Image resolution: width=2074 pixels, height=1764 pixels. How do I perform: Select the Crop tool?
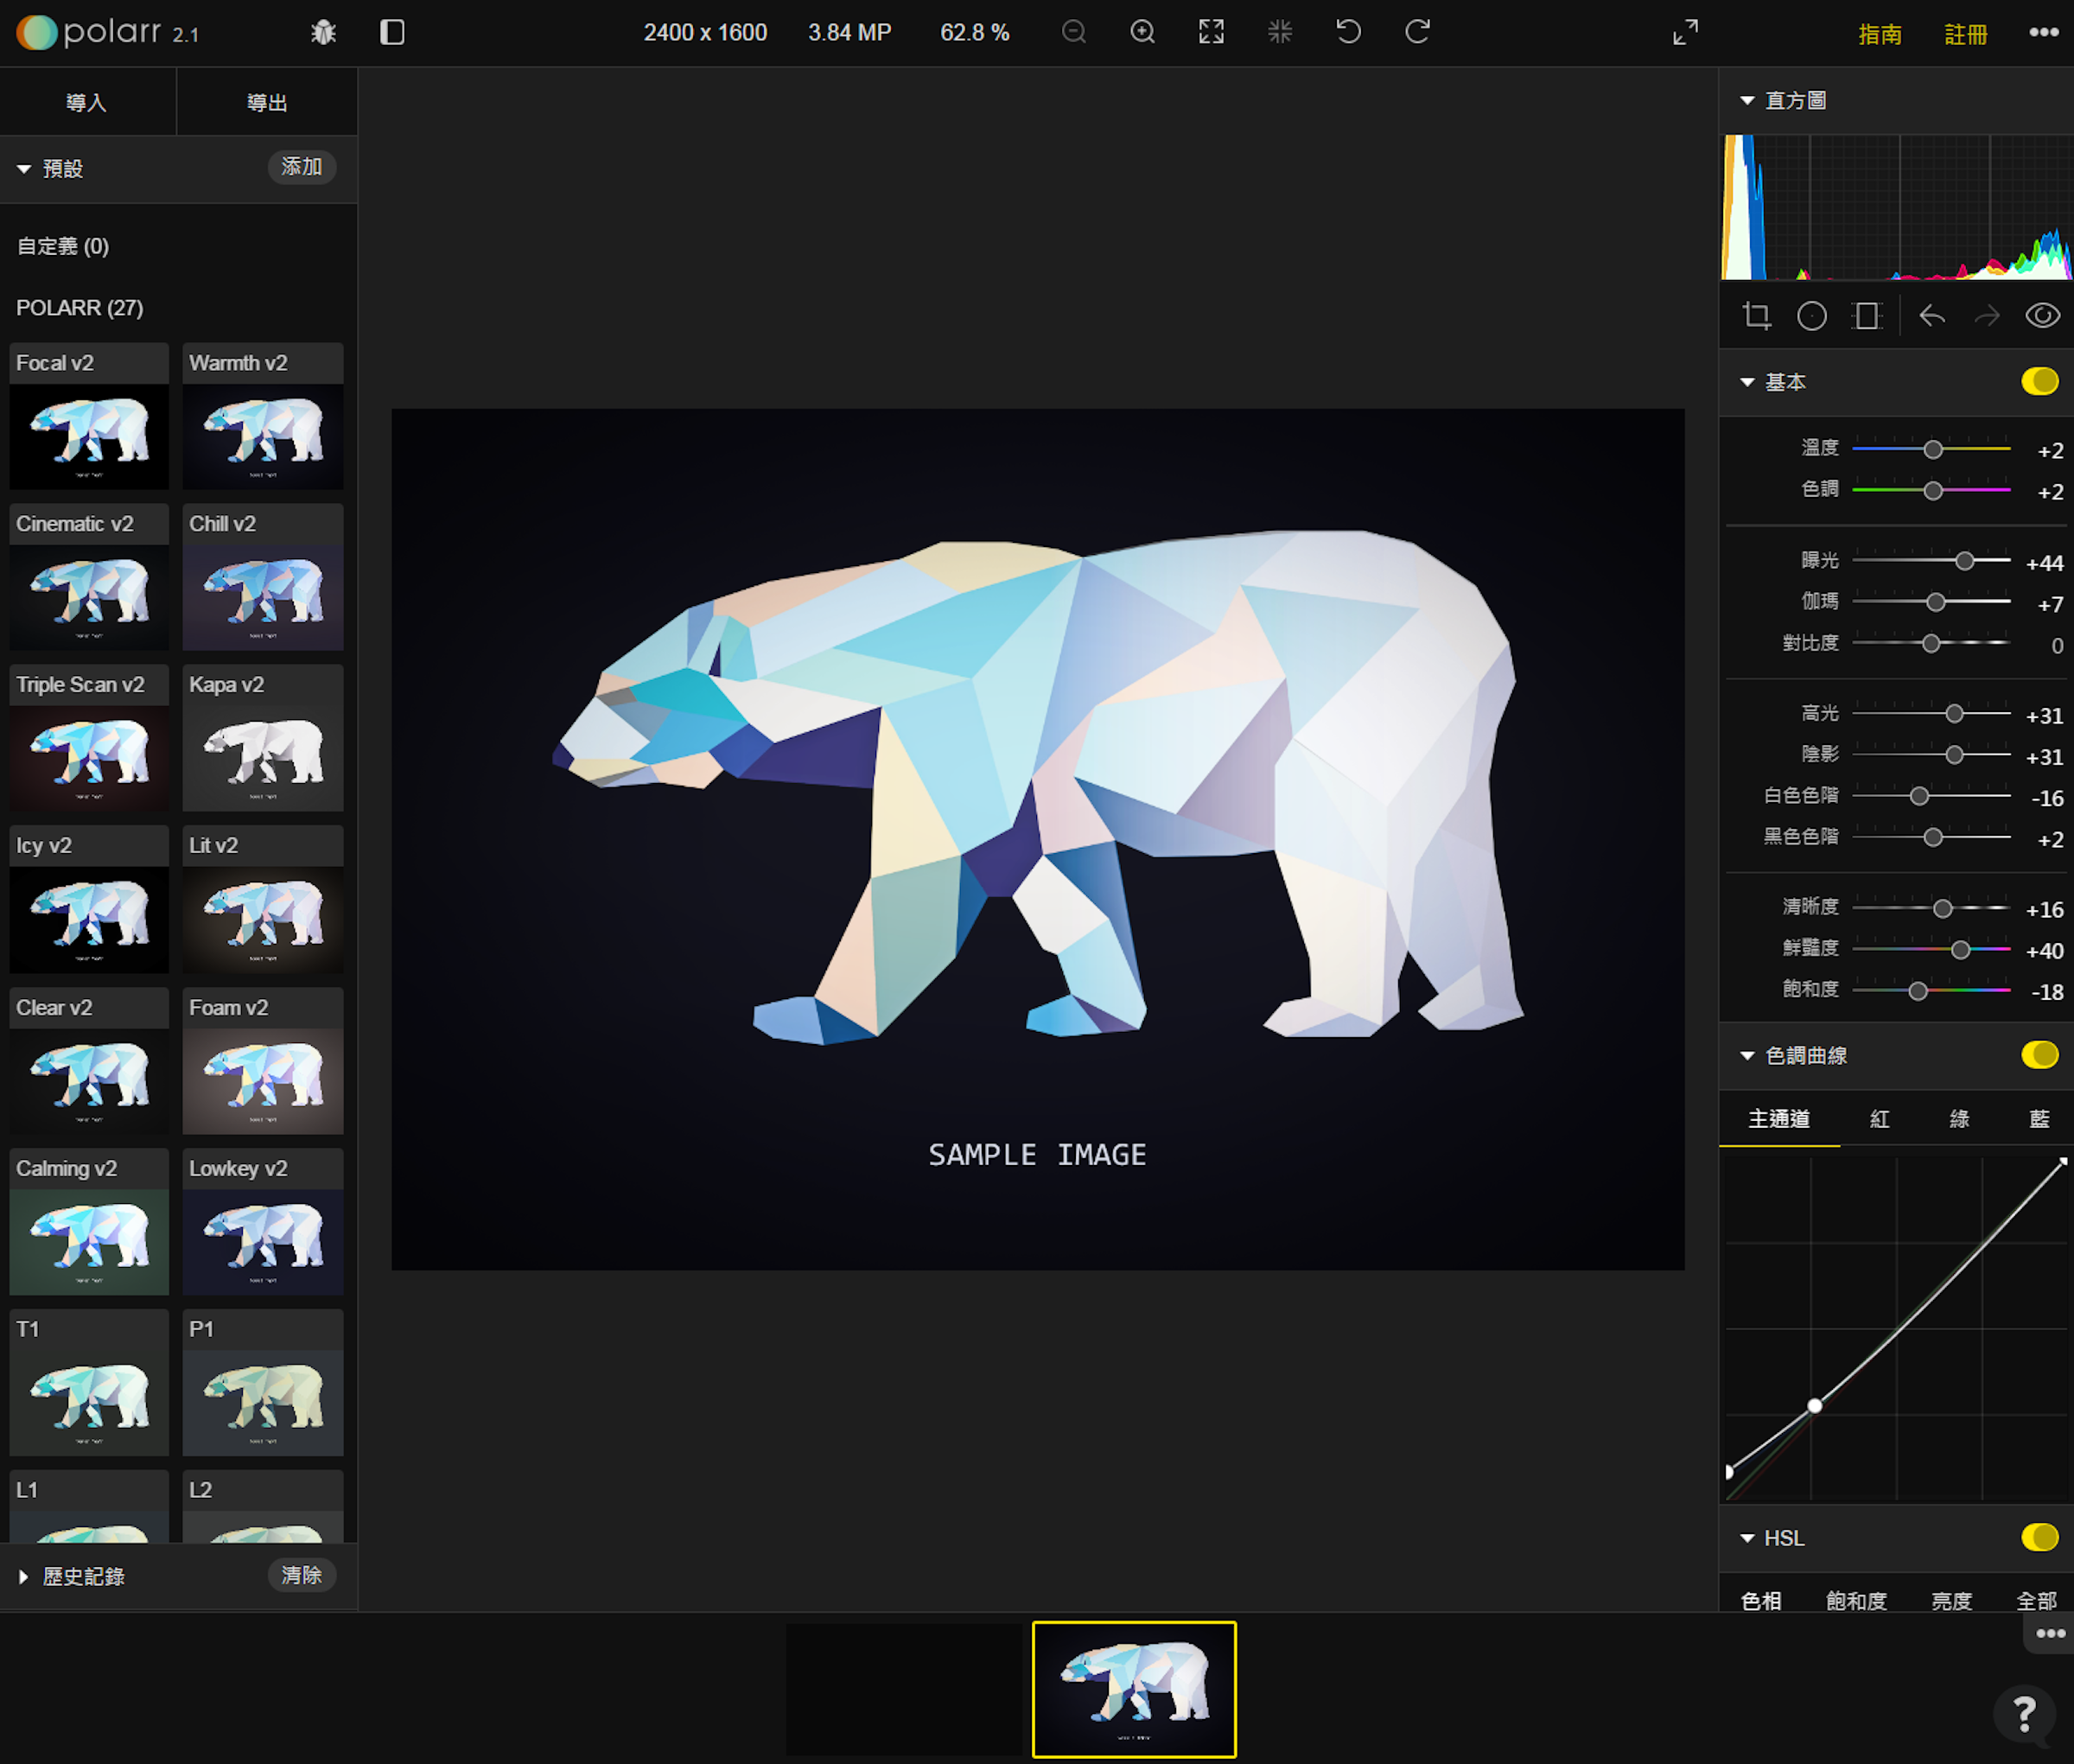pos(1757,316)
